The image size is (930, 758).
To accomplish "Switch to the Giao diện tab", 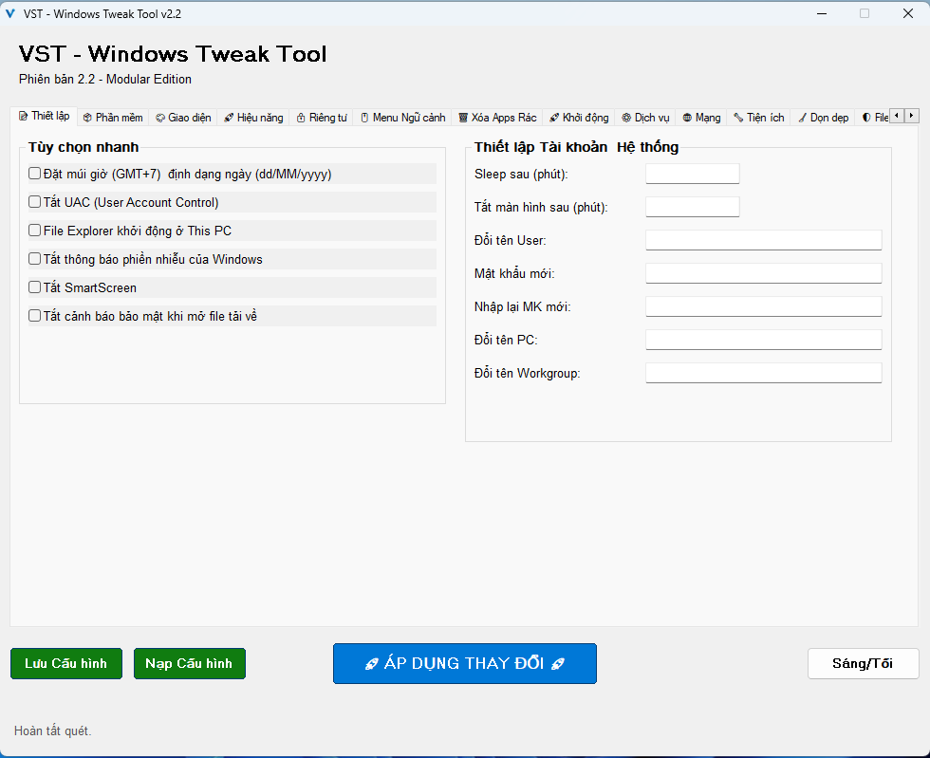I will coord(183,118).
